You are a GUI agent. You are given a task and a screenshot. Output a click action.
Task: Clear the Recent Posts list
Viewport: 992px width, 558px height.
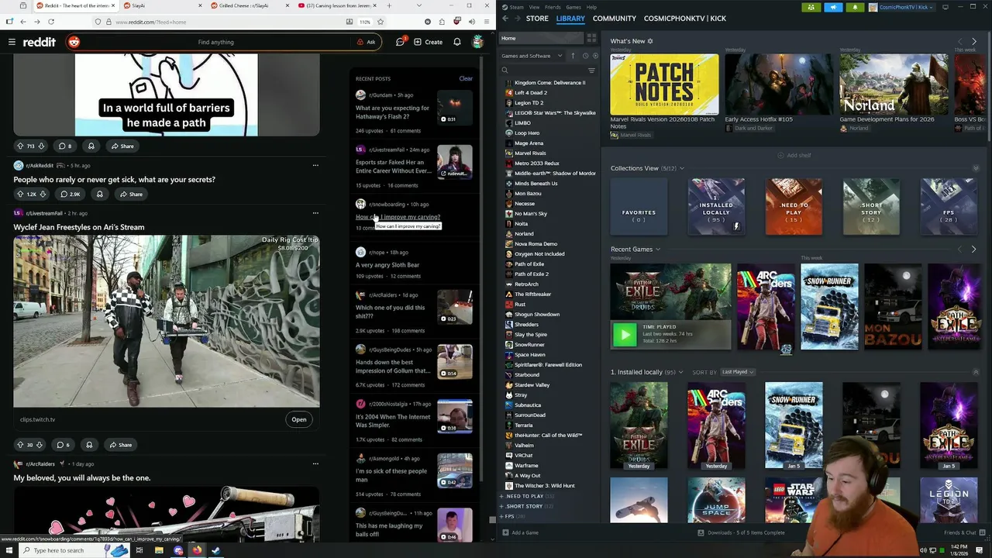[x=466, y=78]
